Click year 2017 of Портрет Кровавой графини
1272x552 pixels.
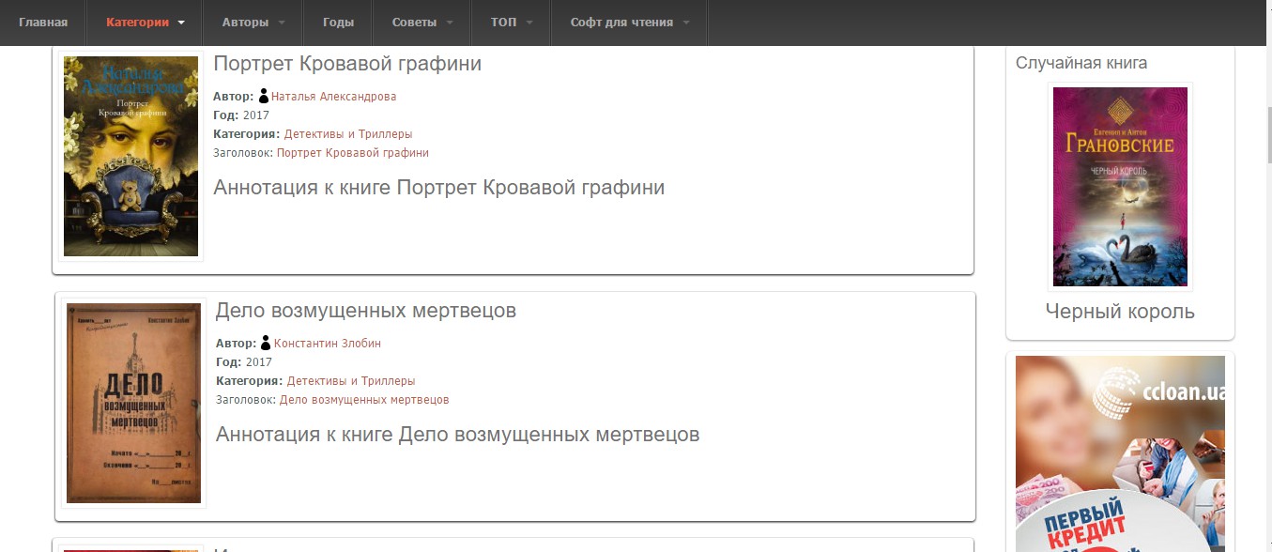click(256, 115)
